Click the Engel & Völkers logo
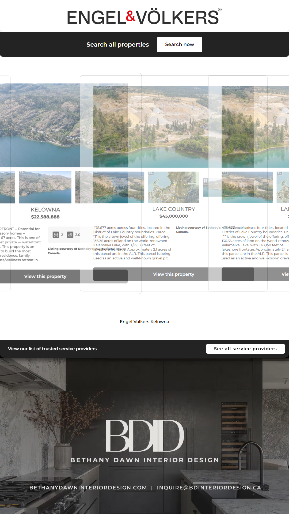289x514 pixels. (x=144, y=17)
